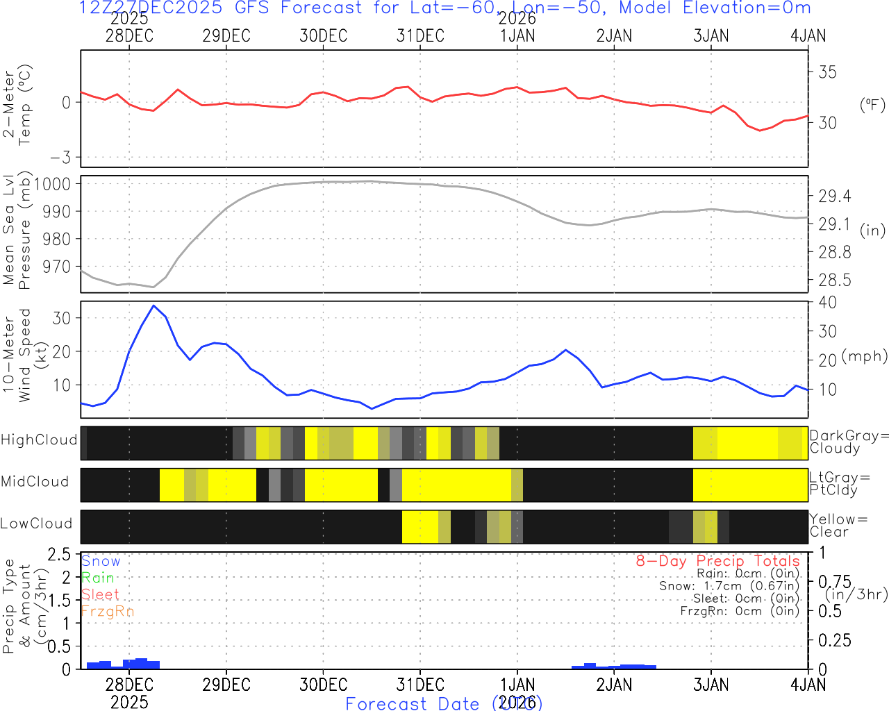
Task: Click the 30DEC label on top axis
Action: (x=323, y=36)
